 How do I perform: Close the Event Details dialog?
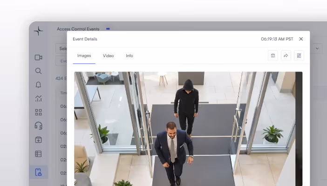tap(301, 39)
